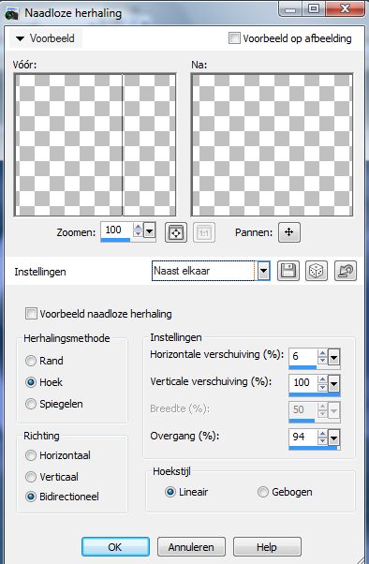
Task: Enable Voorbeeld op afbeelding checkbox
Action: click(x=234, y=38)
